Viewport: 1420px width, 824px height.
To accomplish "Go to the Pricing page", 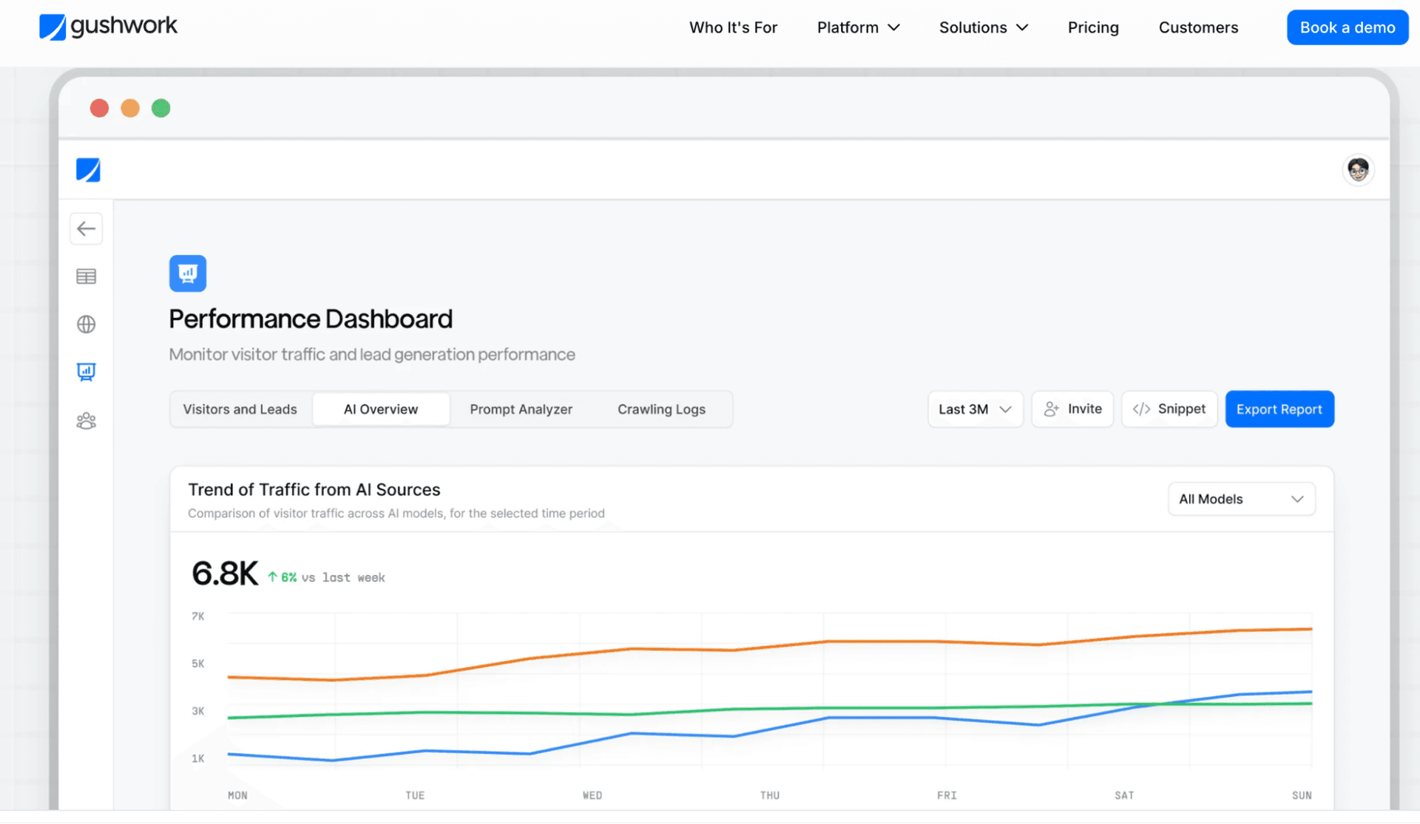I will tap(1093, 27).
